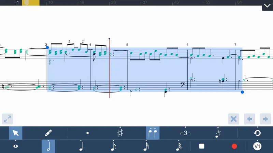
Task: Open the grace note options
Action: [218, 133]
